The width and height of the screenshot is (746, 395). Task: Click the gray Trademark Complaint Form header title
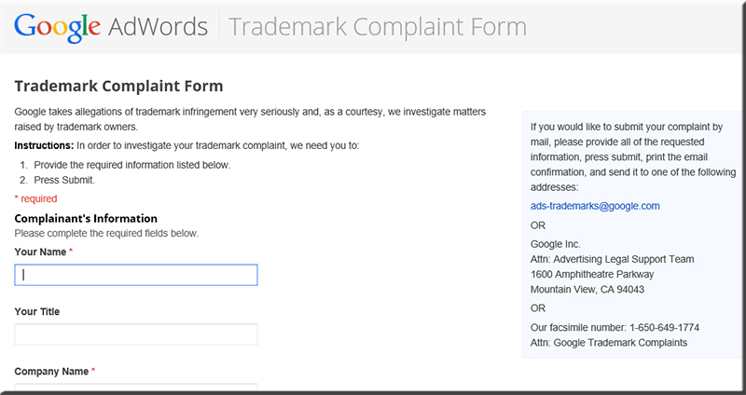(x=378, y=28)
